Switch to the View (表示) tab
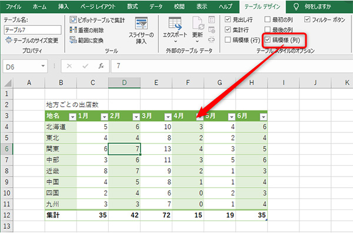This screenshot has width=353, height=233. click(x=202, y=6)
